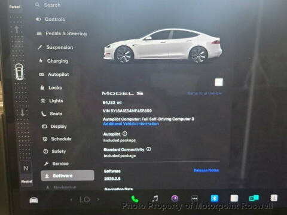287x215 pixels.
Task: Open the app launcher dots icon
Action: pos(194,198)
